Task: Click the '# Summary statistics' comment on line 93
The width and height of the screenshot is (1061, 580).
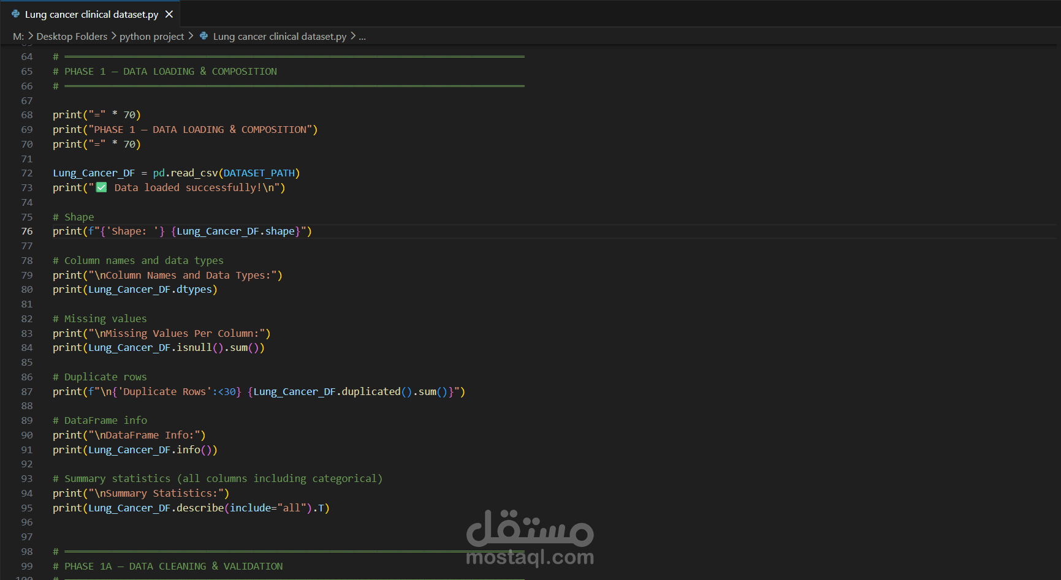Action: click(x=218, y=479)
